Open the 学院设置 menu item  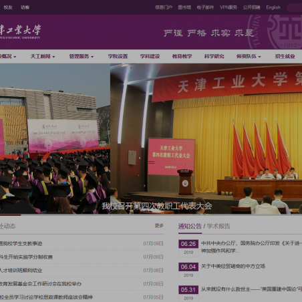pyautogui.click(x=118, y=56)
